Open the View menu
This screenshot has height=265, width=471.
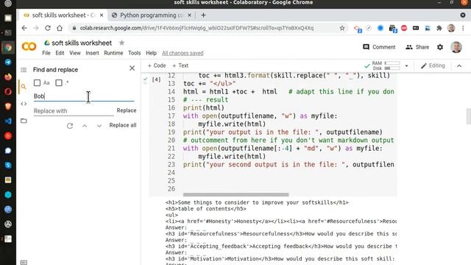click(x=75, y=53)
